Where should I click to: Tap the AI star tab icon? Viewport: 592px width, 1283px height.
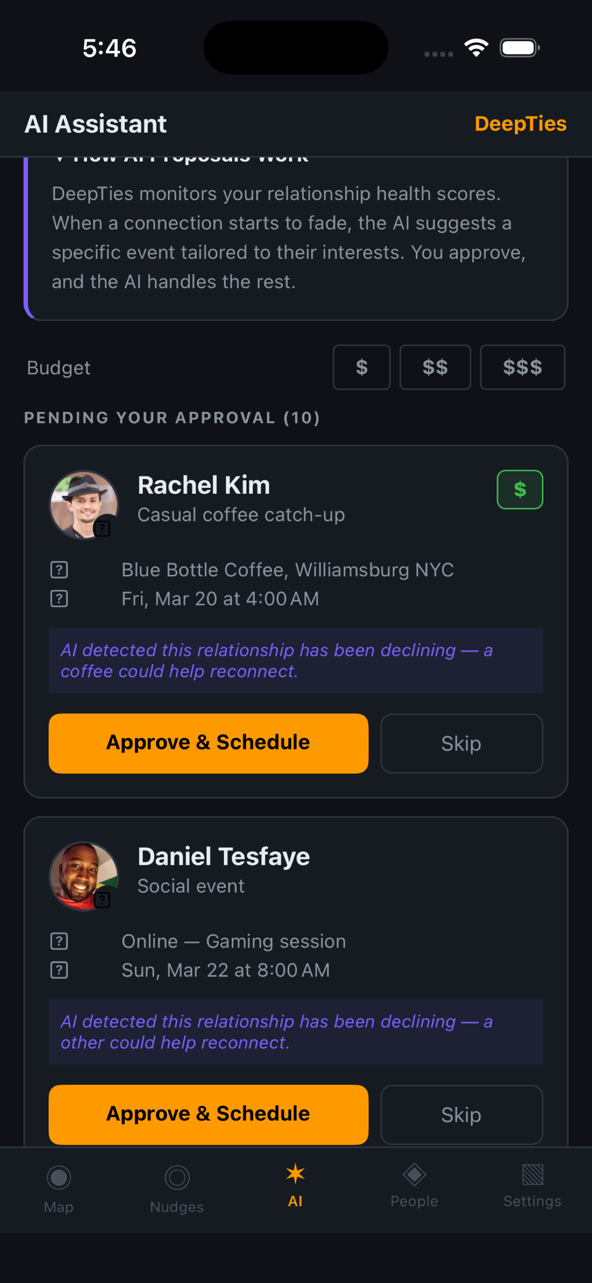pyautogui.click(x=295, y=1174)
